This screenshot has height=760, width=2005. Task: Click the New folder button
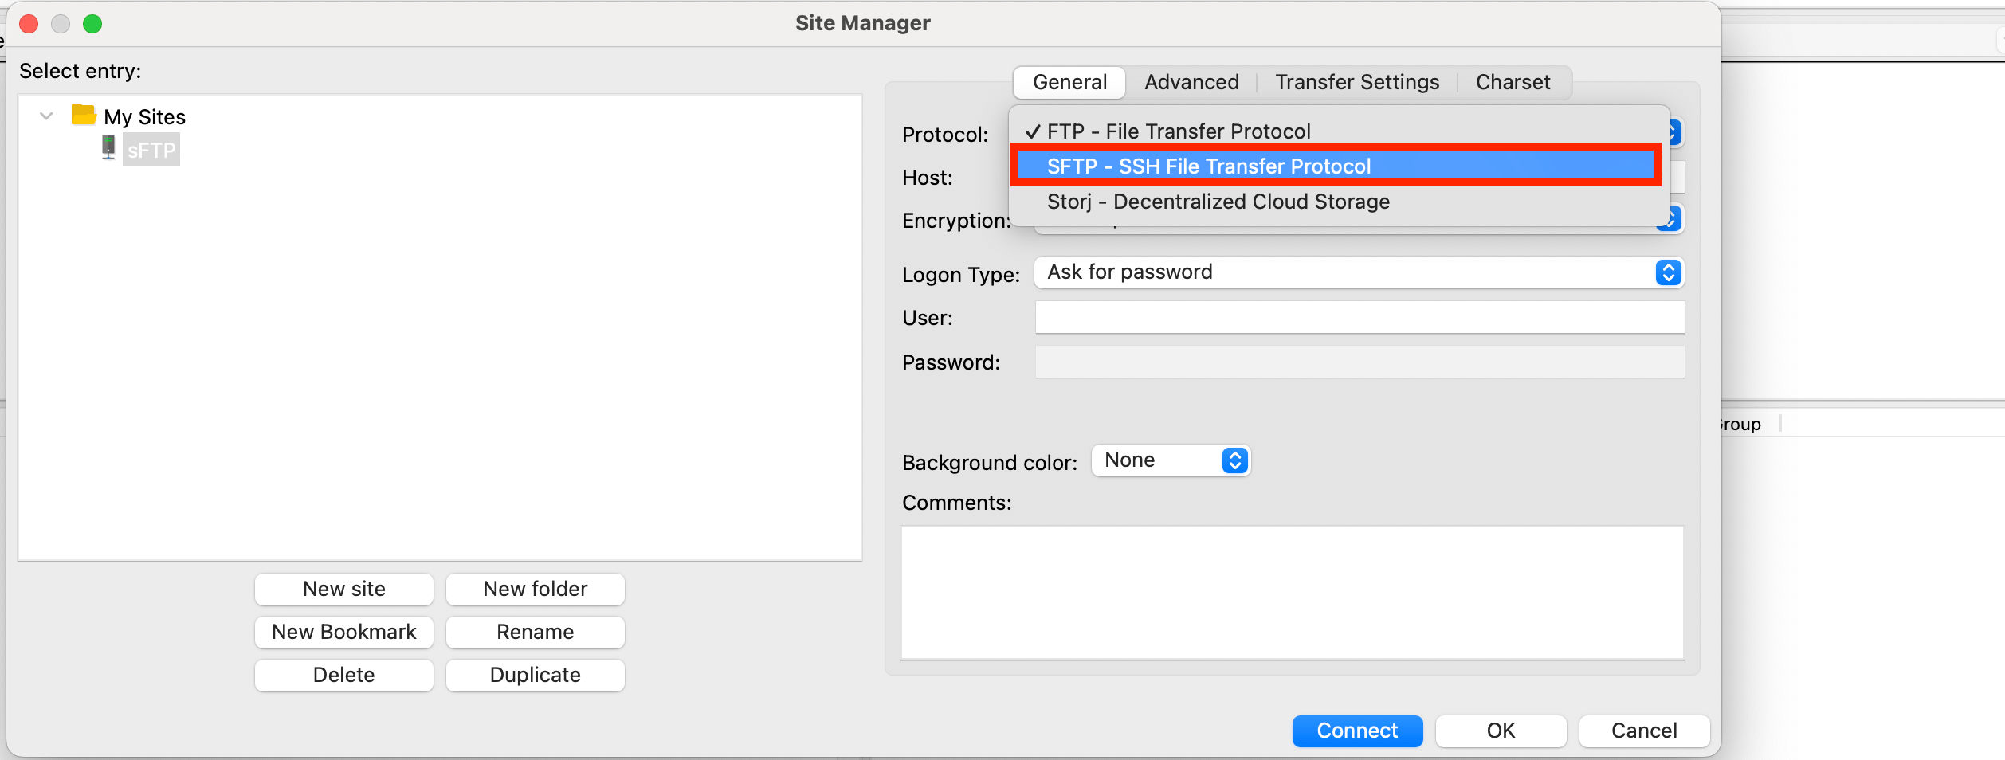tap(536, 589)
